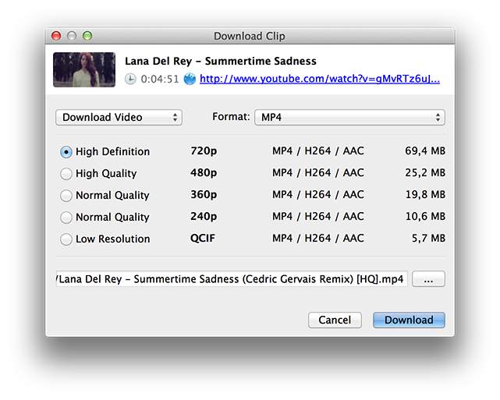Click the QCIF resolution label
Screen dimensions: 500x400
click(x=203, y=239)
